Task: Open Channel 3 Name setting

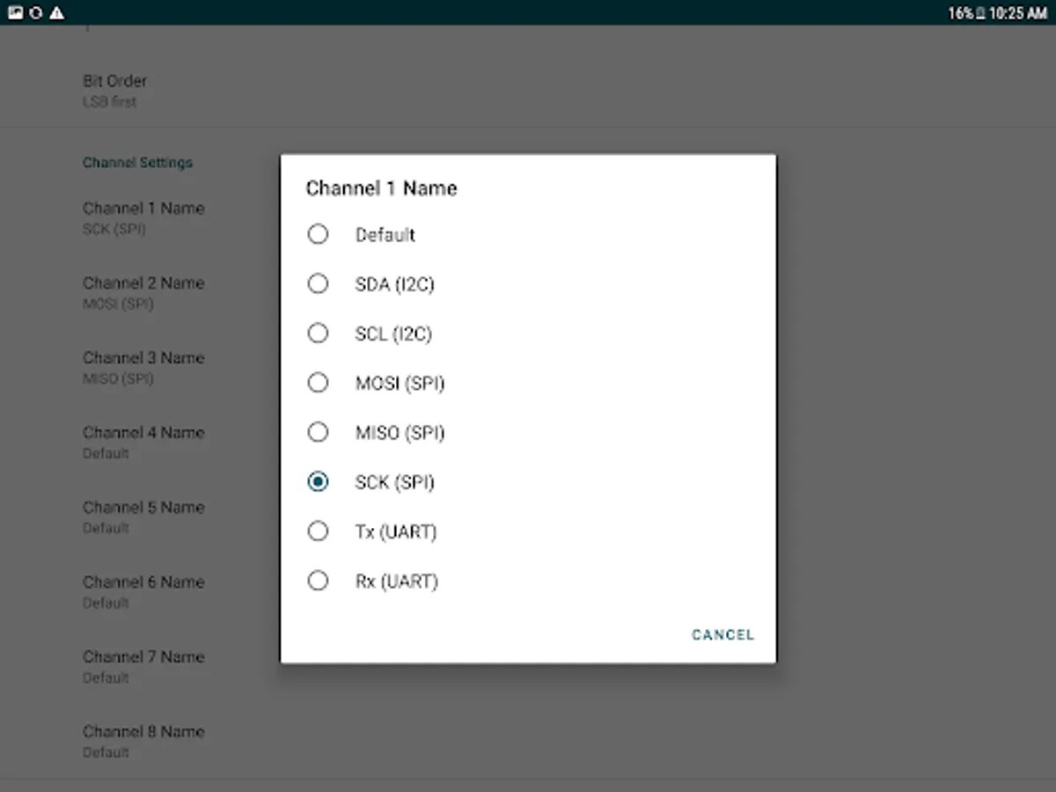Action: 143,367
